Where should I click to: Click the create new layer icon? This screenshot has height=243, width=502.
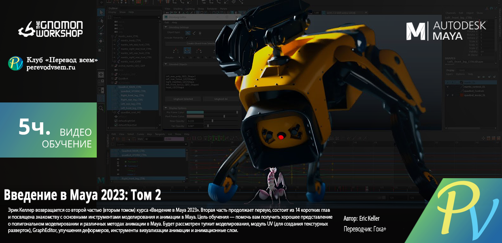click(489, 77)
